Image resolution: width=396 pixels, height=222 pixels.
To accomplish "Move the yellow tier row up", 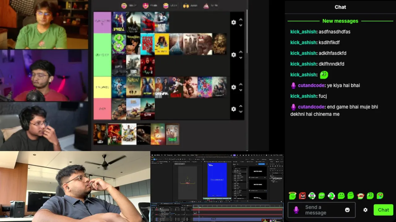I will pos(241,84).
